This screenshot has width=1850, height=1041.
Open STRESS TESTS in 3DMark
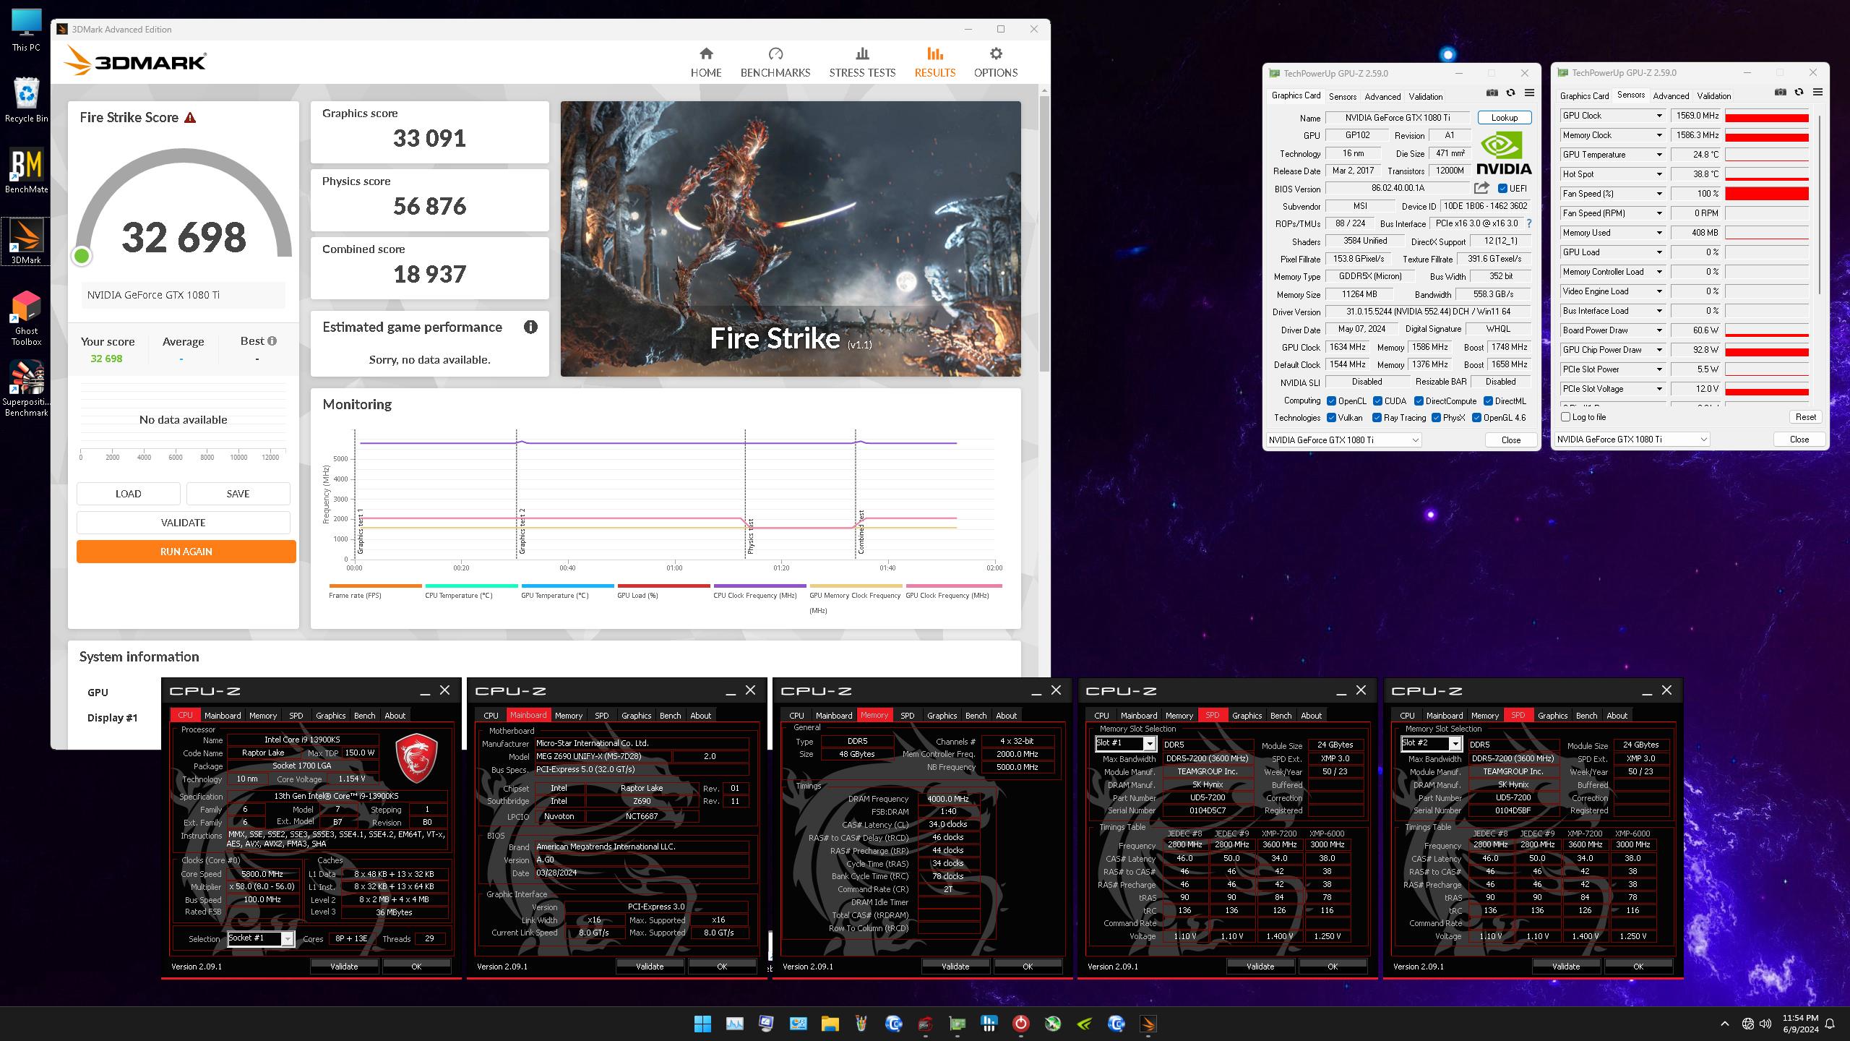(861, 62)
